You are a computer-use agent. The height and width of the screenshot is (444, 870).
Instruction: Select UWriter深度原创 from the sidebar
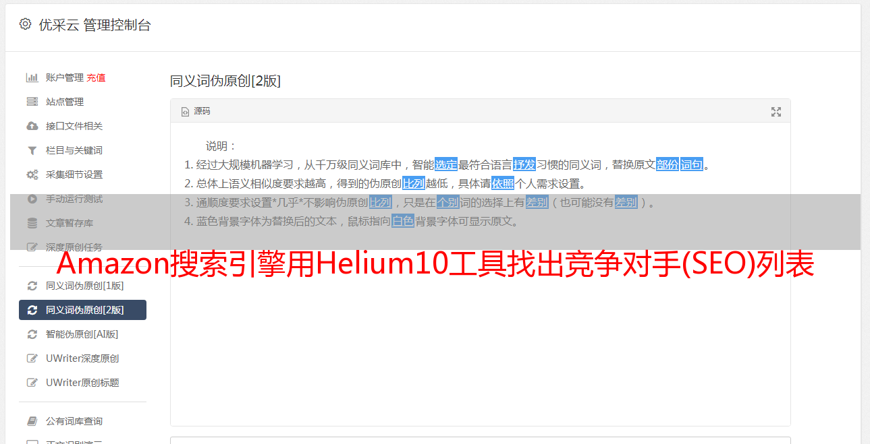coord(82,358)
